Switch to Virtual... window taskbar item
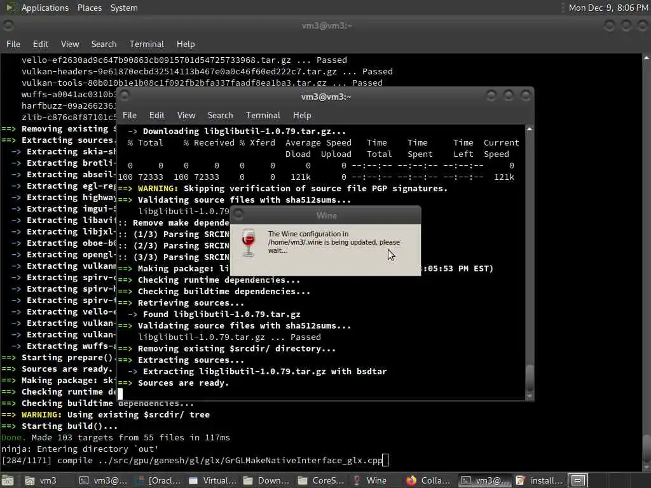Image resolution: width=651 pixels, height=488 pixels. click(212, 480)
